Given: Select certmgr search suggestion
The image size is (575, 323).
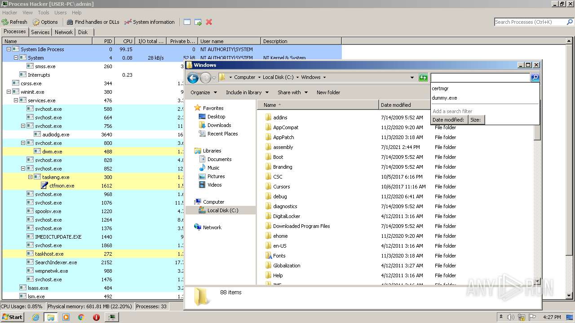Looking at the screenshot, I should coord(485,88).
